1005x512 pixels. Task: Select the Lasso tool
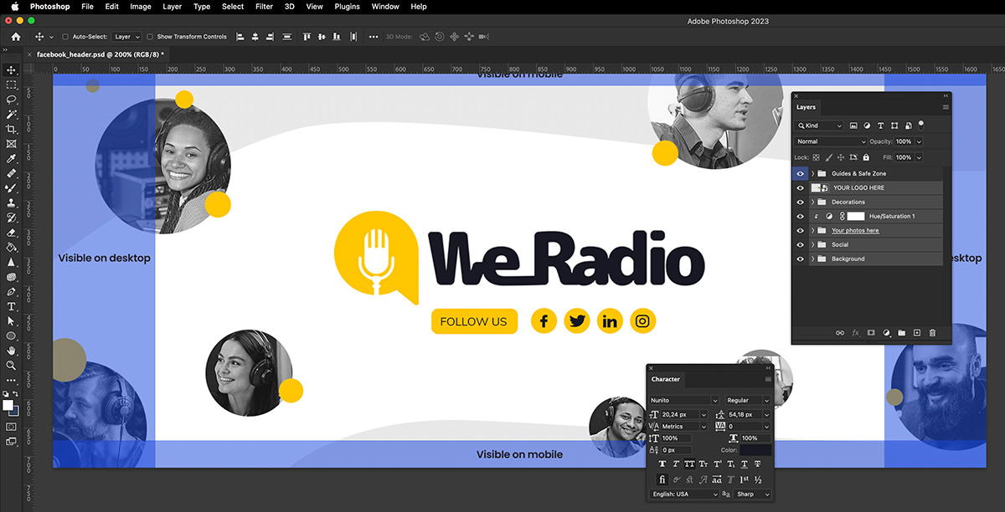[12, 100]
